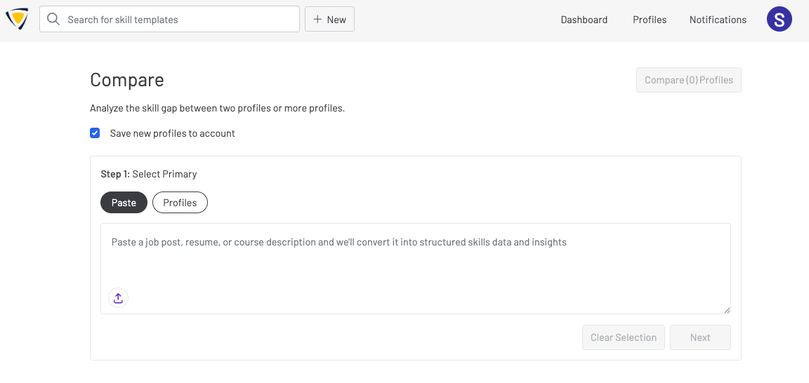Open Notifications from the top navigation
Viewport: 809px width, 383px height.
[x=718, y=20]
